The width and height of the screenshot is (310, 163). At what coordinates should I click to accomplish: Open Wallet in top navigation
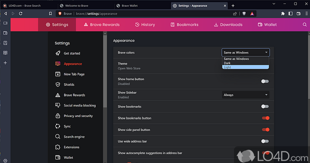coord(267,24)
